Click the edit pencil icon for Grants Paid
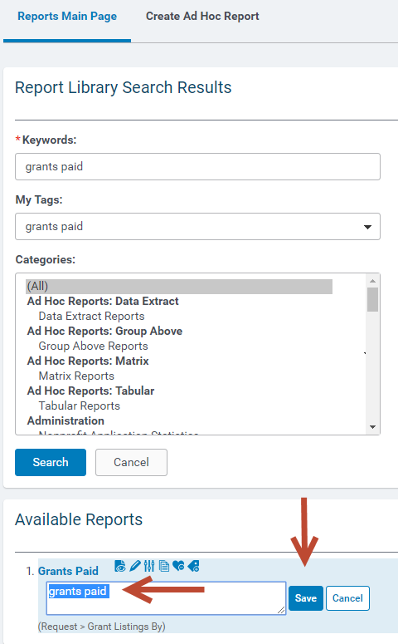398x644 pixels. (135, 566)
